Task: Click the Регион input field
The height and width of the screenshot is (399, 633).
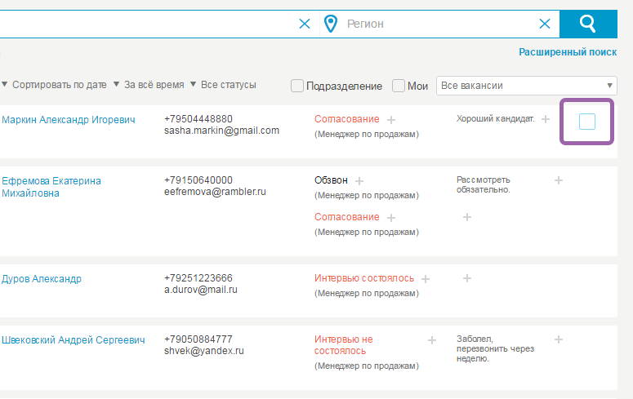Action: pos(440,24)
